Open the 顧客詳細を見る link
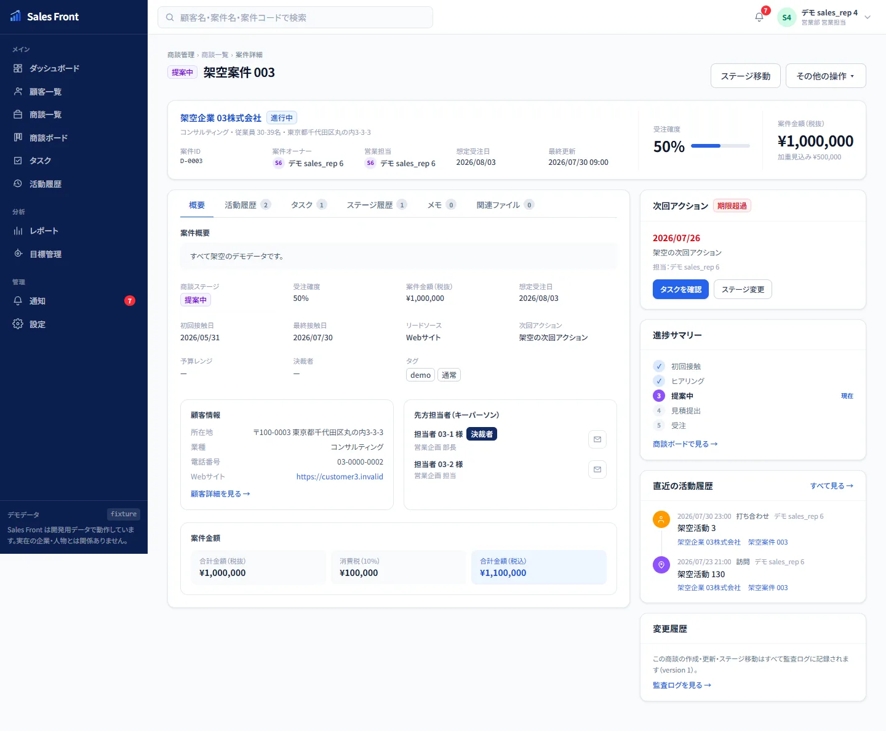This screenshot has width=886, height=731. [220, 493]
